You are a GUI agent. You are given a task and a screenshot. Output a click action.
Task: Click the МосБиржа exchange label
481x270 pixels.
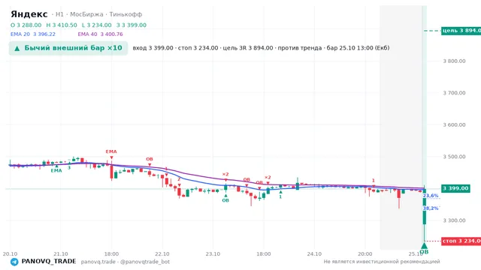click(86, 14)
